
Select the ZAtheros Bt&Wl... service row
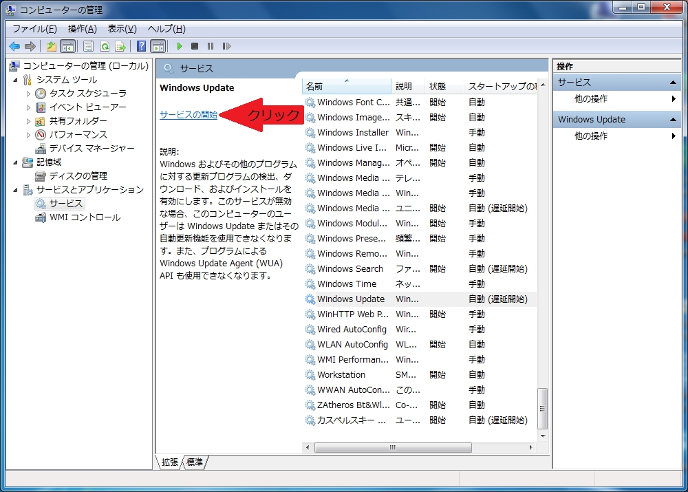[x=420, y=405]
